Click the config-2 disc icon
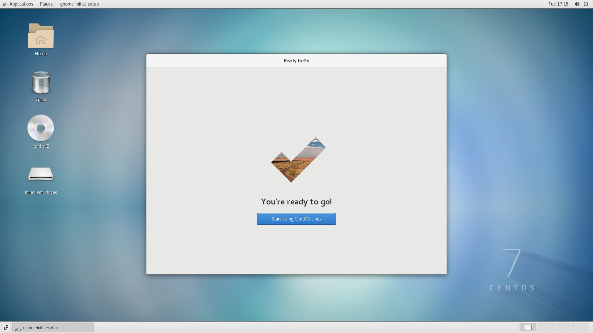Viewport: 593px width, 333px height. click(x=40, y=128)
